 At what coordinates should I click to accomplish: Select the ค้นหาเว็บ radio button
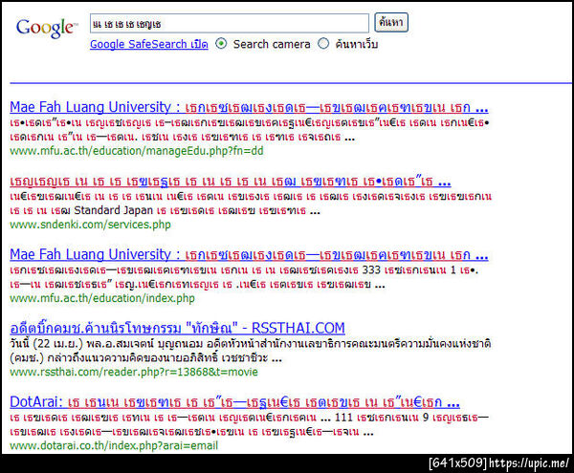(323, 44)
